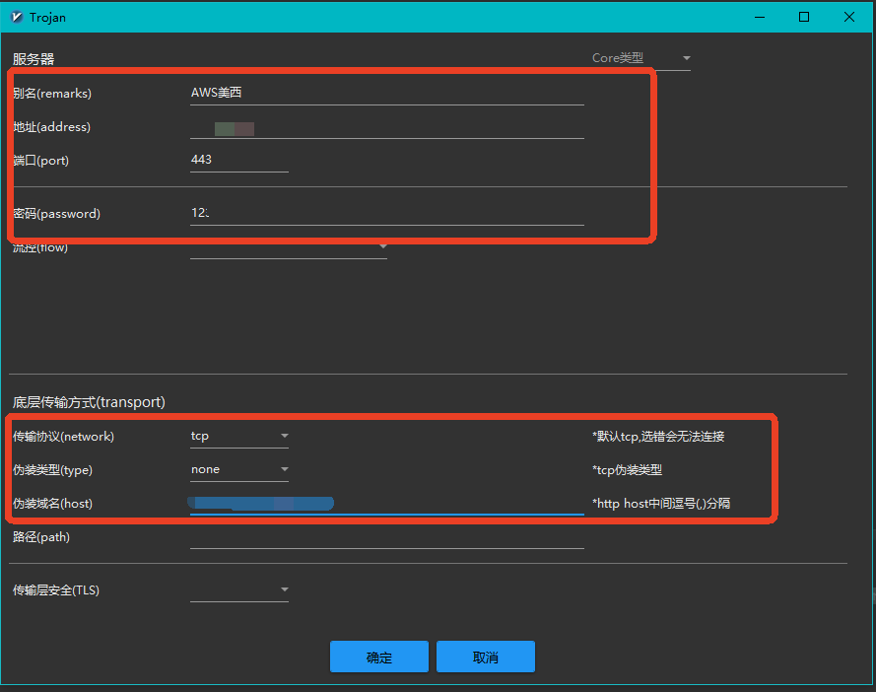
Task: Maximize the Trojan window
Action: pos(804,17)
